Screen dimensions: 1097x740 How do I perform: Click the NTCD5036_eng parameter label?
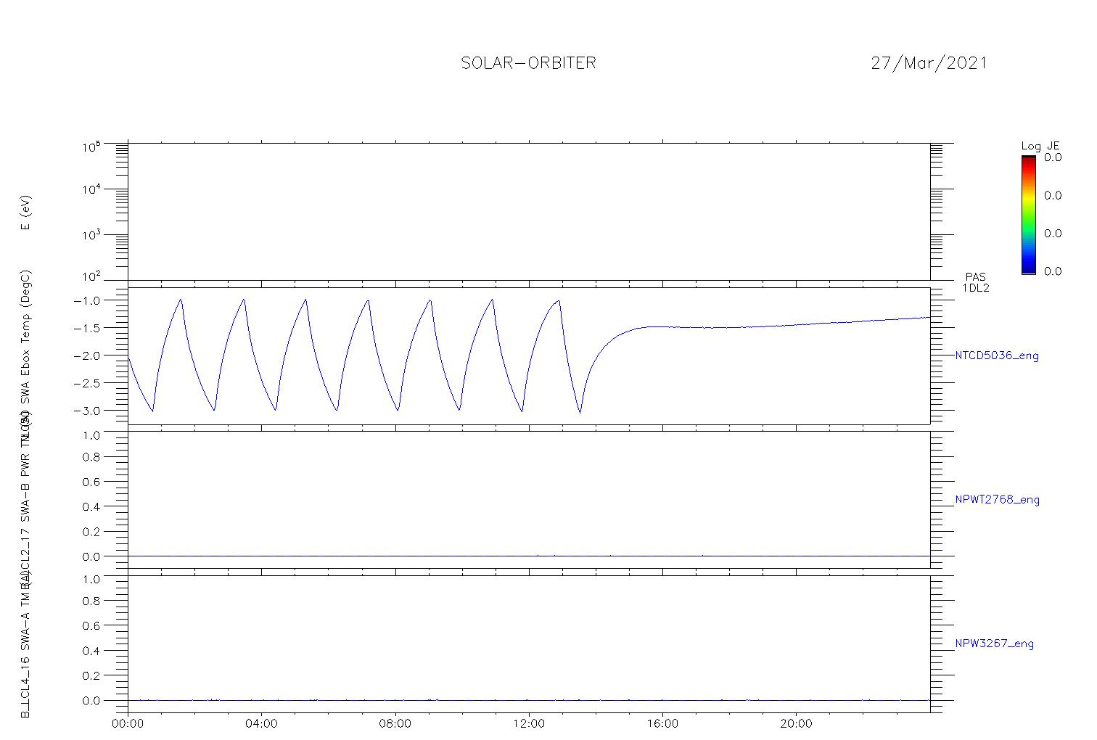click(997, 356)
